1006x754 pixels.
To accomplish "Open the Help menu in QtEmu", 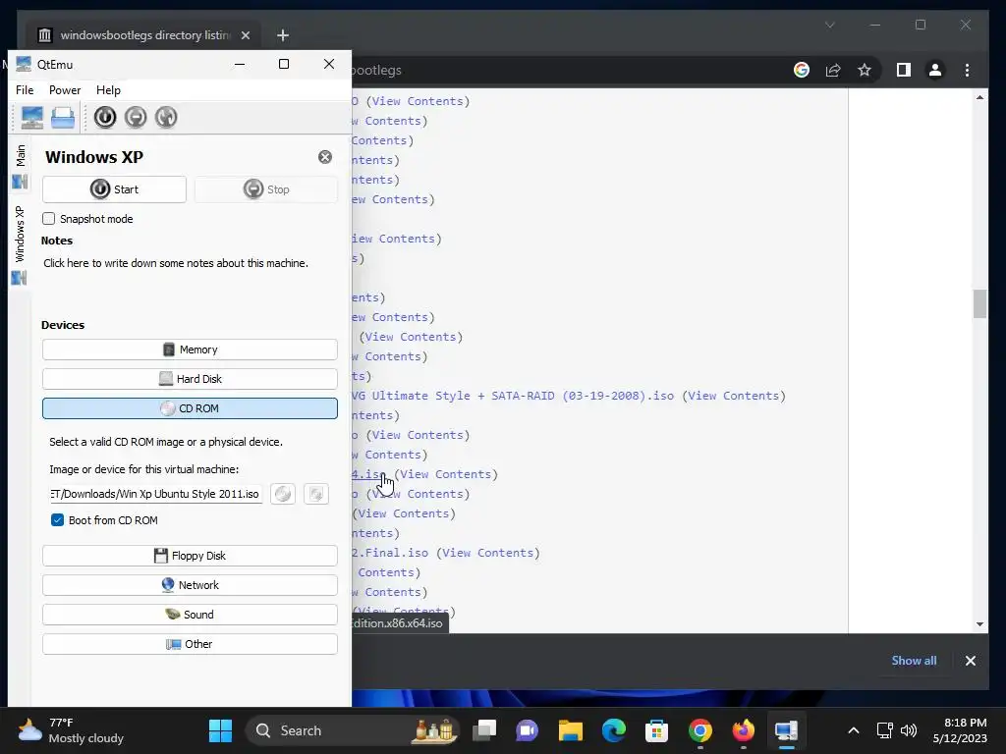I will [x=108, y=90].
